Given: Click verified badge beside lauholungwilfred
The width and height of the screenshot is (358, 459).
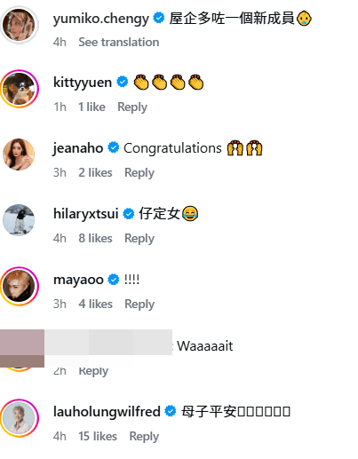Looking at the screenshot, I should click(171, 411).
